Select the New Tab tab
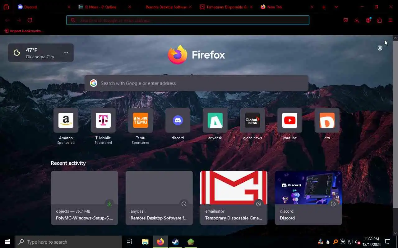Image resolution: width=398 pixels, height=248 pixels. (286, 7)
